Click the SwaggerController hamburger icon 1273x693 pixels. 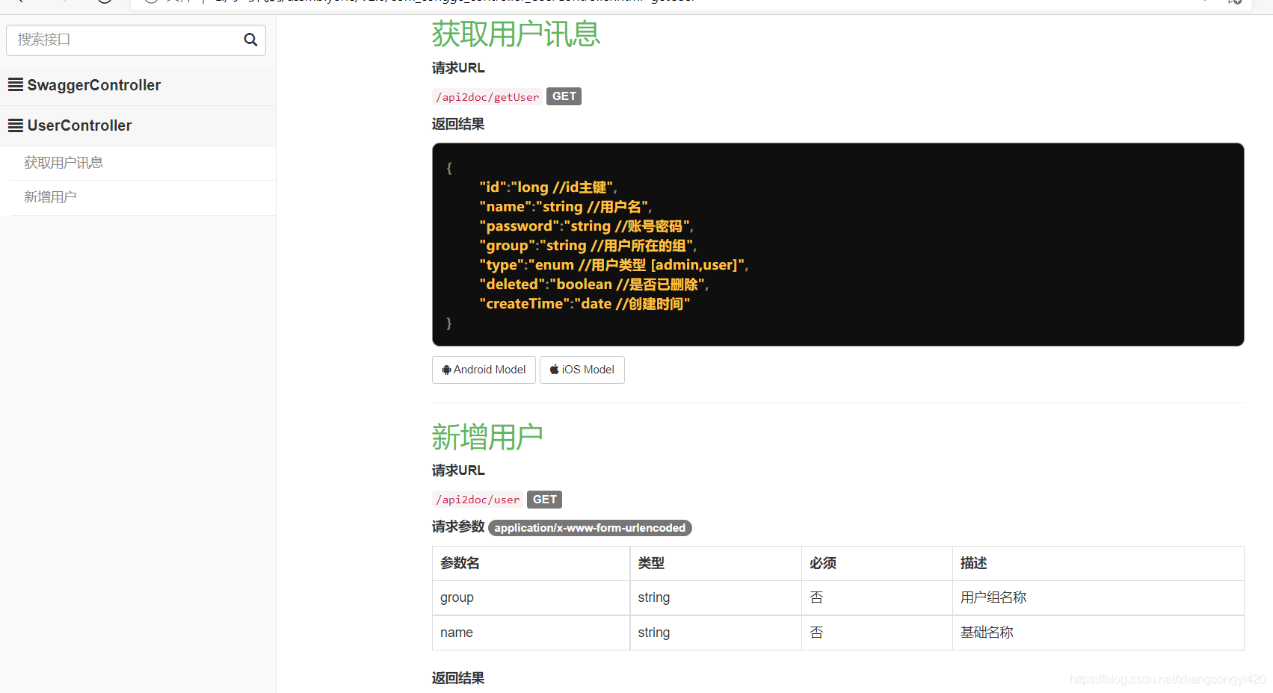tap(15, 85)
